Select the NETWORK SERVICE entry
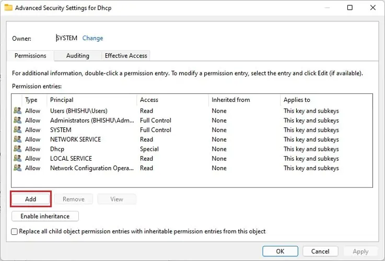 [x=192, y=139]
